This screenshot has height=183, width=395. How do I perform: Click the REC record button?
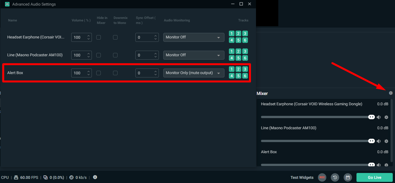[x=322, y=177]
